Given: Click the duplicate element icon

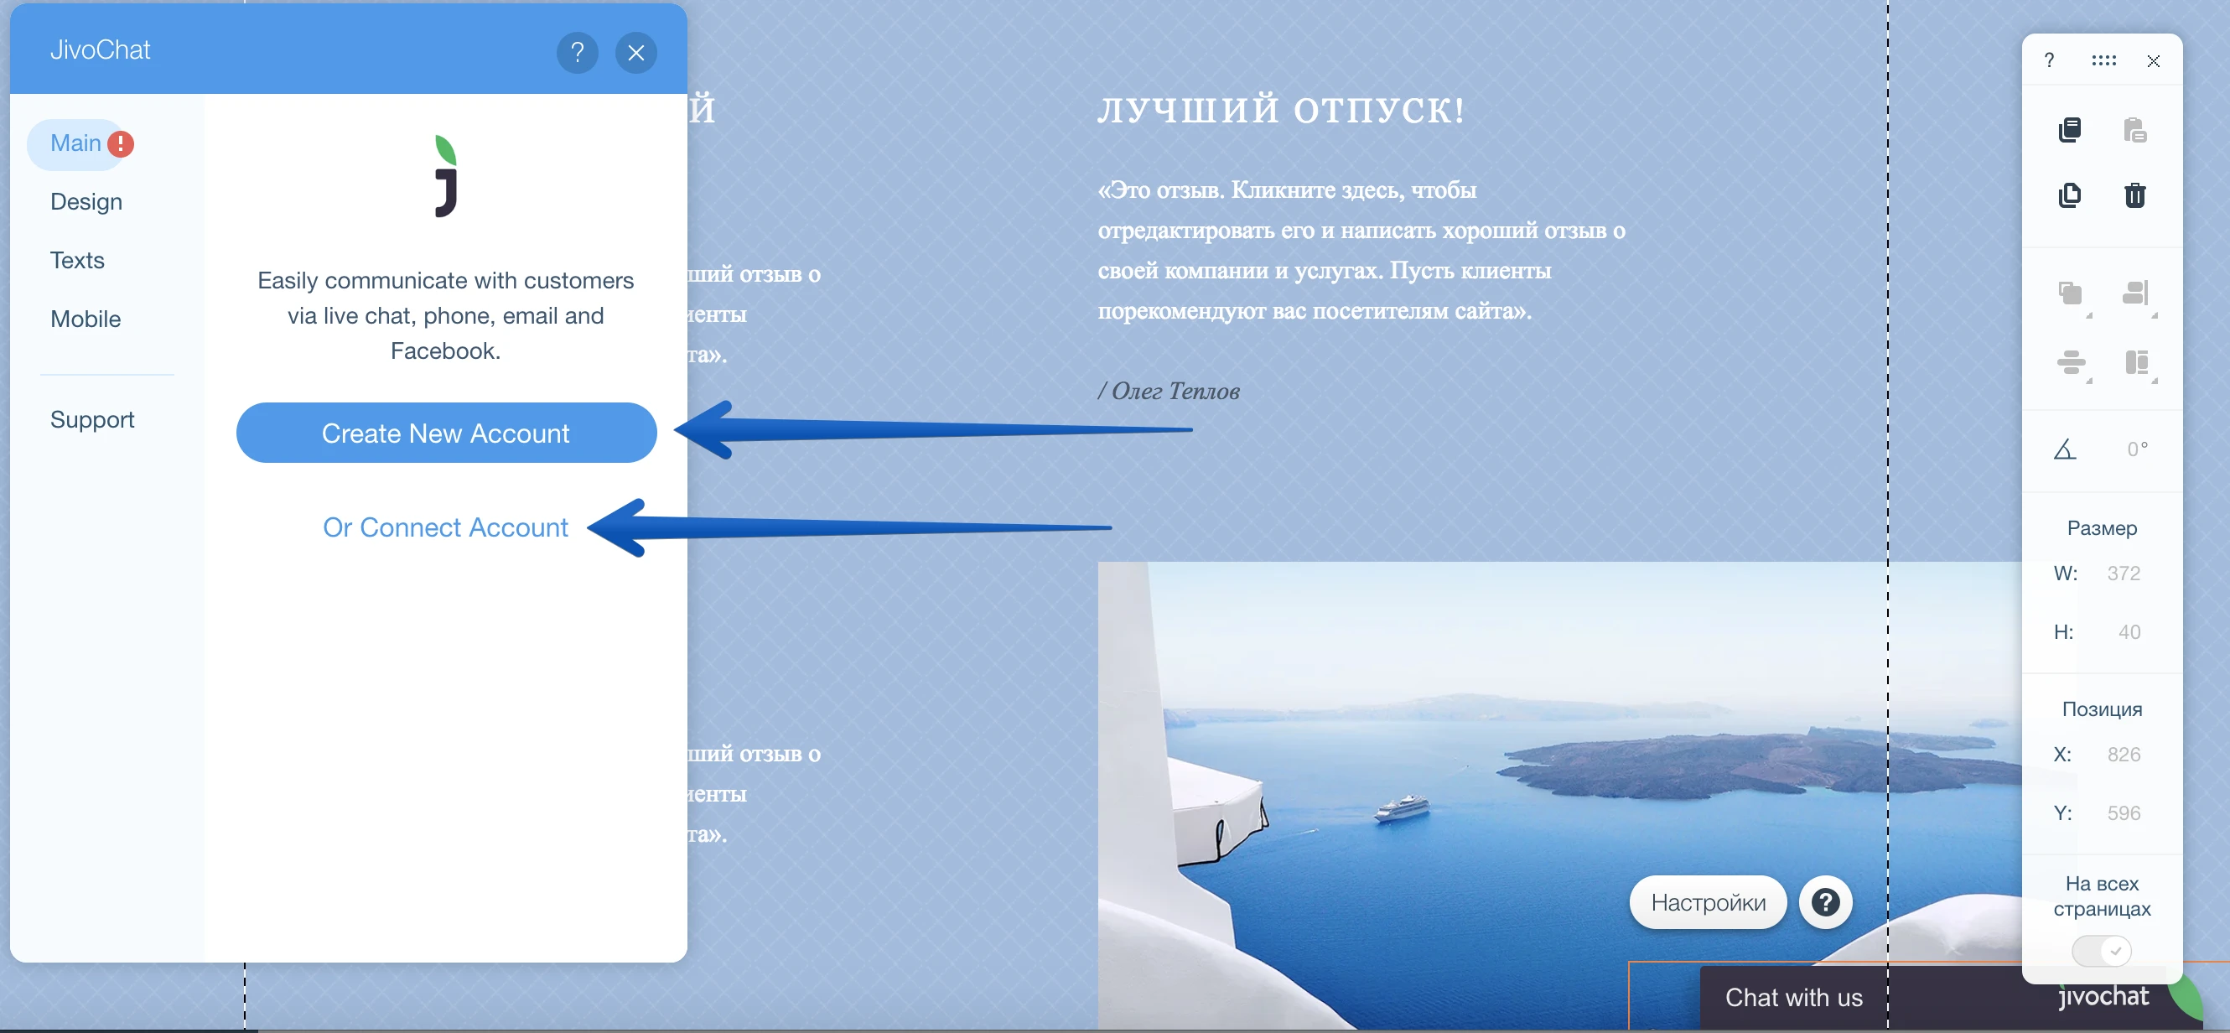Looking at the screenshot, I should tap(2070, 195).
